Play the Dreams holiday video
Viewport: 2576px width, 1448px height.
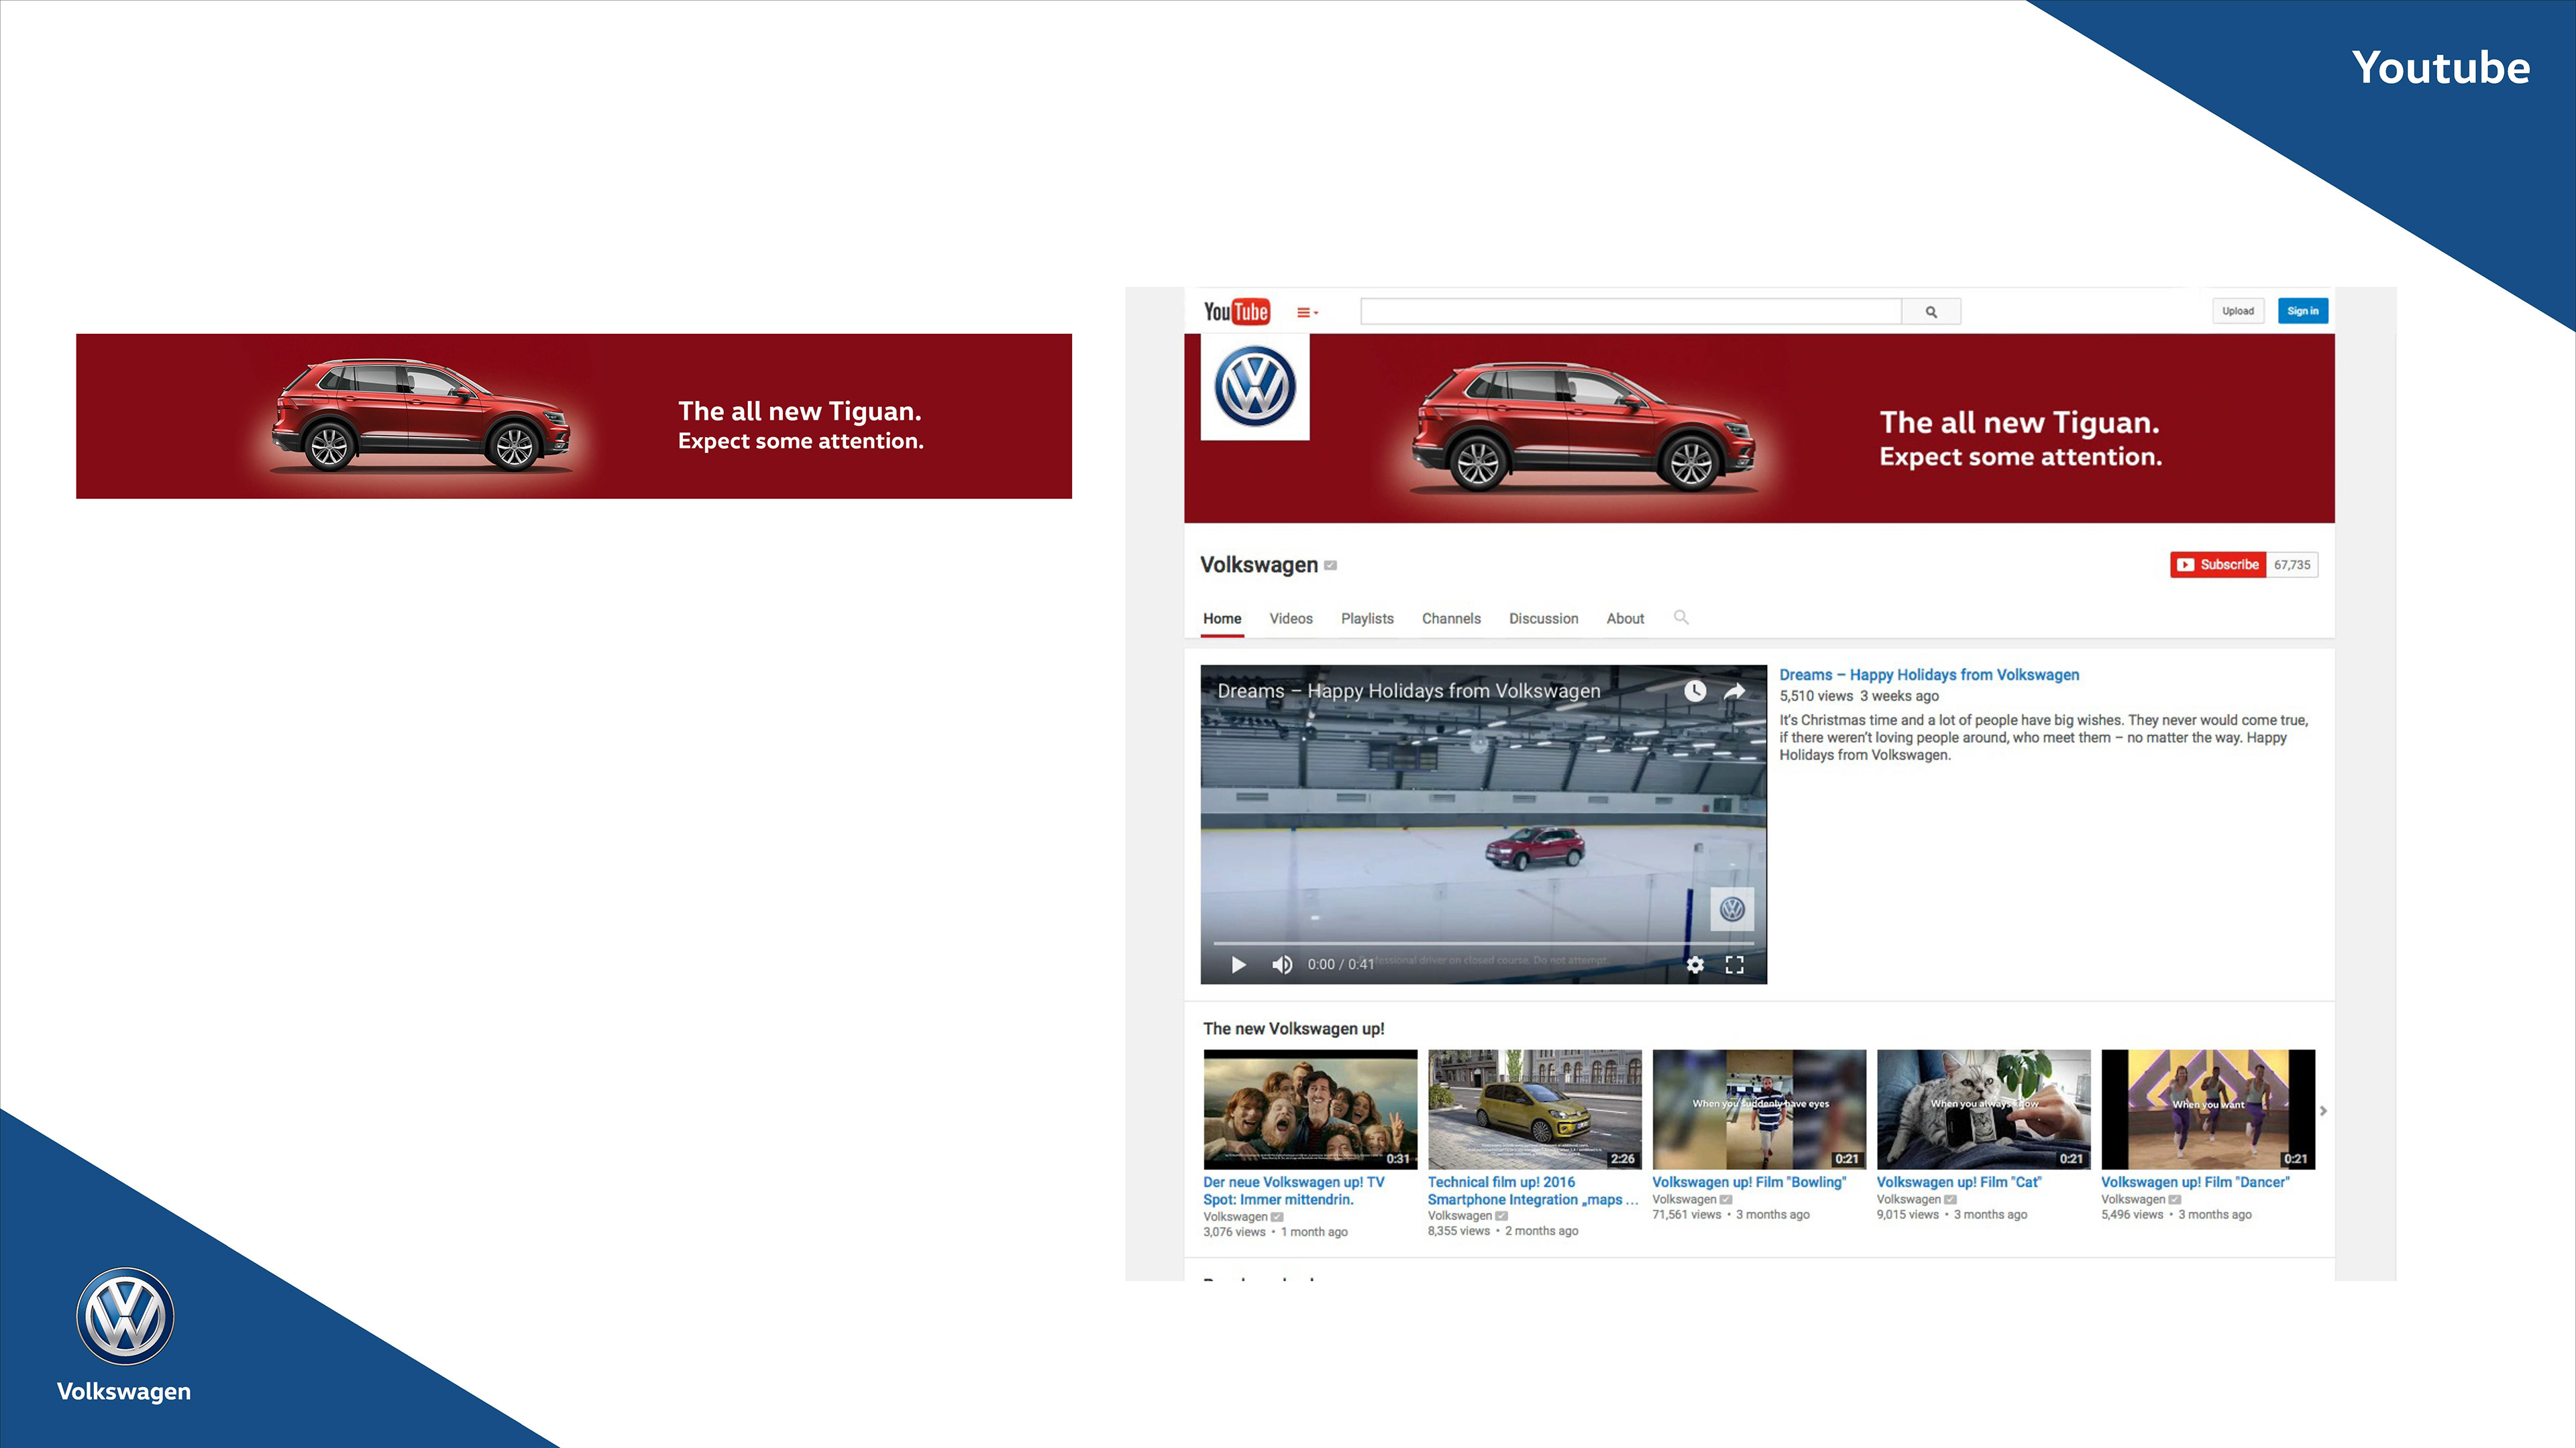[x=1238, y=965]
